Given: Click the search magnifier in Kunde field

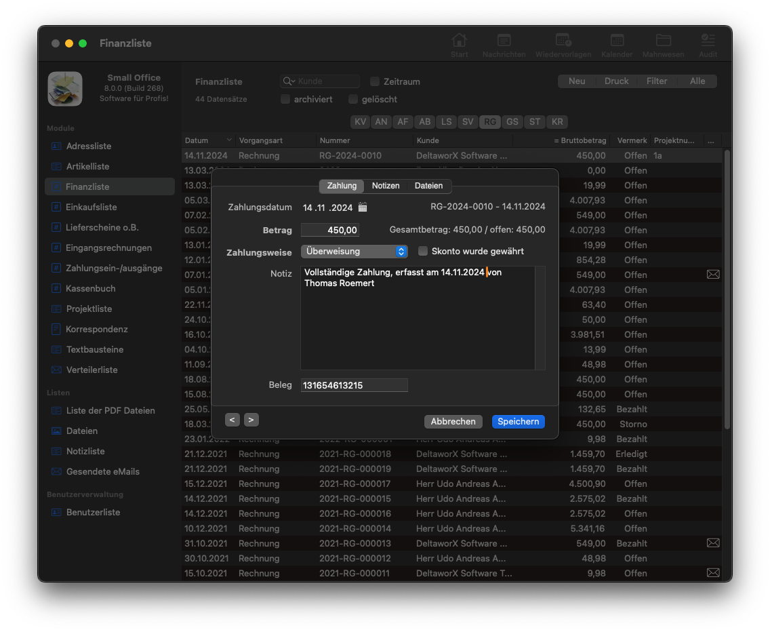Looking at the screenshot, I should click(x=288, y=81).
